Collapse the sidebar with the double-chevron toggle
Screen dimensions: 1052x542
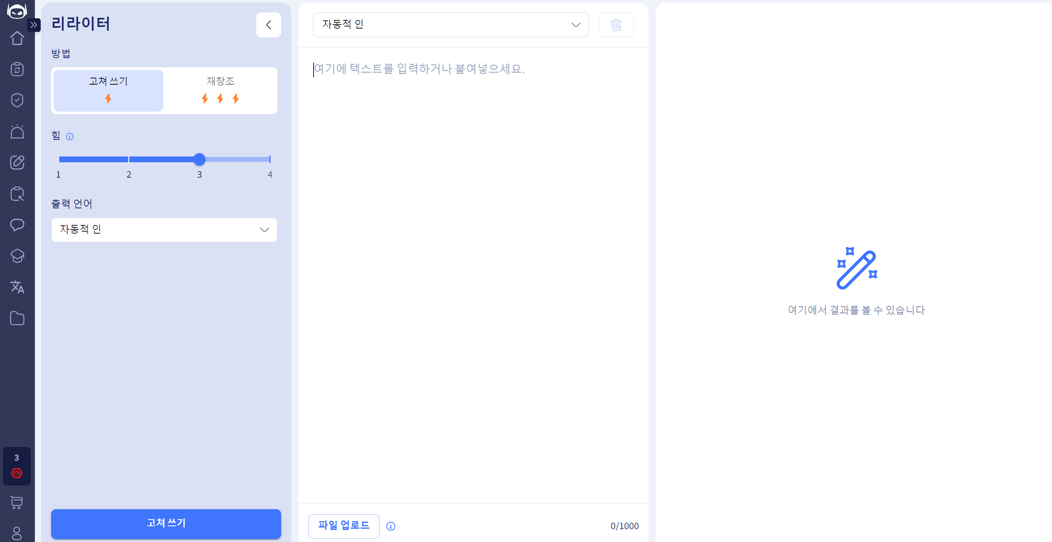(x=34, y=25)
